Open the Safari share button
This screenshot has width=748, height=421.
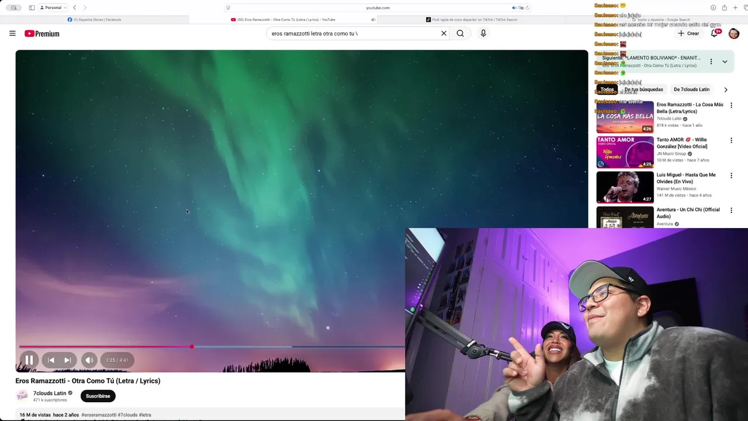(x=724, y=8)
